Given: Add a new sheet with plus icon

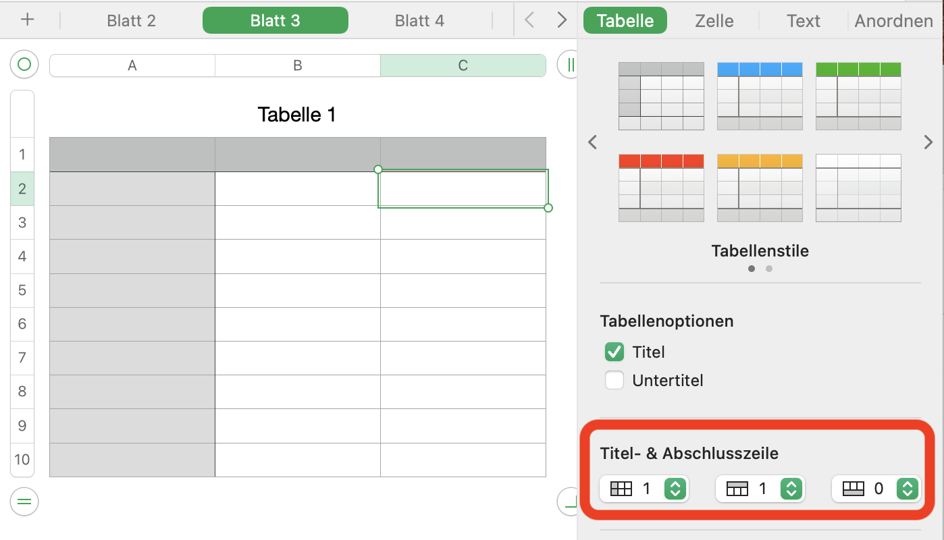Looking at the screenshot, I should (27, 20).
